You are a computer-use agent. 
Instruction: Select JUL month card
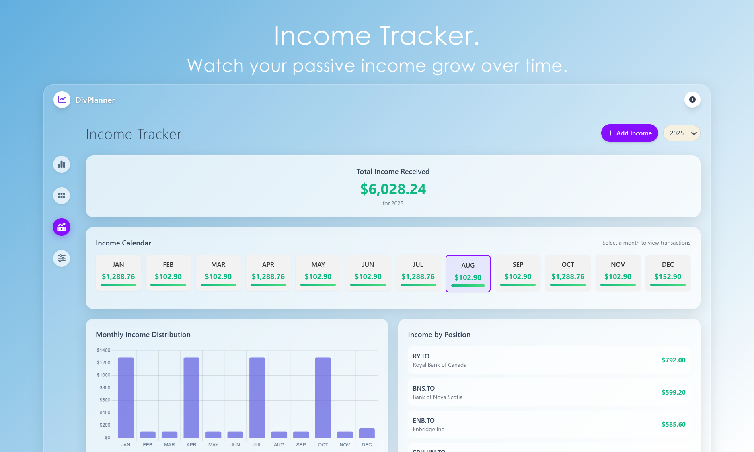(418, 273)
